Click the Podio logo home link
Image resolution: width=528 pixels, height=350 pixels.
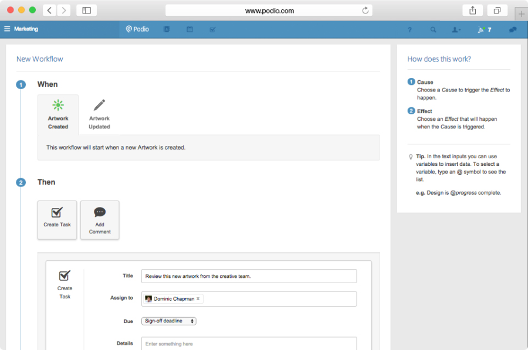click(137, 29)
